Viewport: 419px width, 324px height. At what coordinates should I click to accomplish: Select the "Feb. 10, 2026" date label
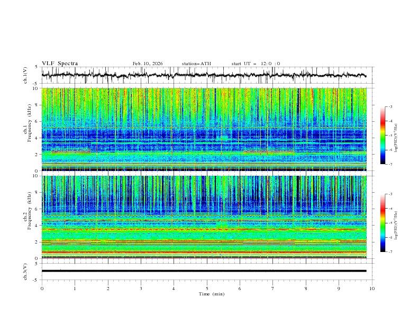(148, 64)
